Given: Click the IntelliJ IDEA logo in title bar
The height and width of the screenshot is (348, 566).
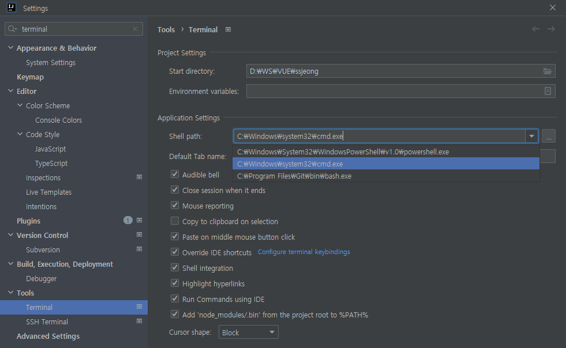Looking at the screenshot, I should click(x=12, y=7).
